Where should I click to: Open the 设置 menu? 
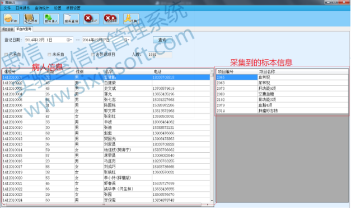(x=58, y=8)
